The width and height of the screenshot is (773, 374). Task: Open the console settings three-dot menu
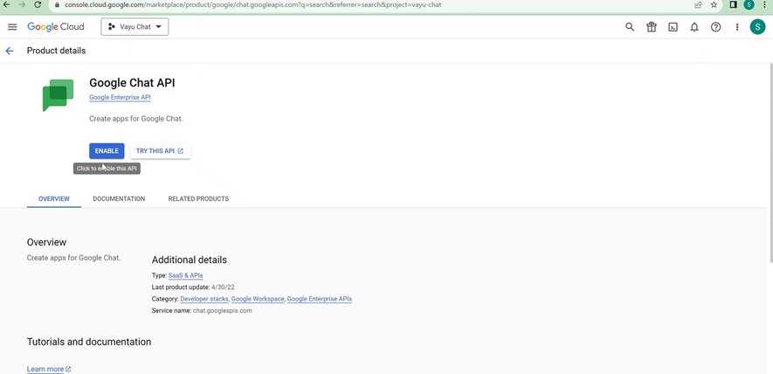(x=737, y=27)
